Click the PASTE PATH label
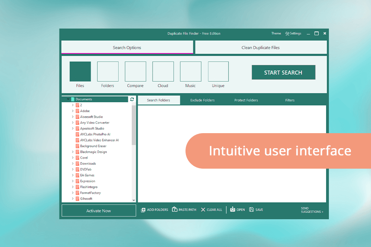The height and width of the screenshot is (247, 371). [x=187, y=210]
